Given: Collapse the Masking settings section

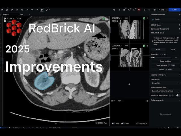Looking at the screenshot, I should tap(180, 75).
